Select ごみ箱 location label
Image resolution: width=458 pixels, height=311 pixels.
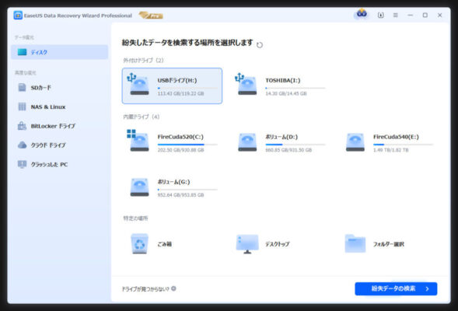(164, 244)
